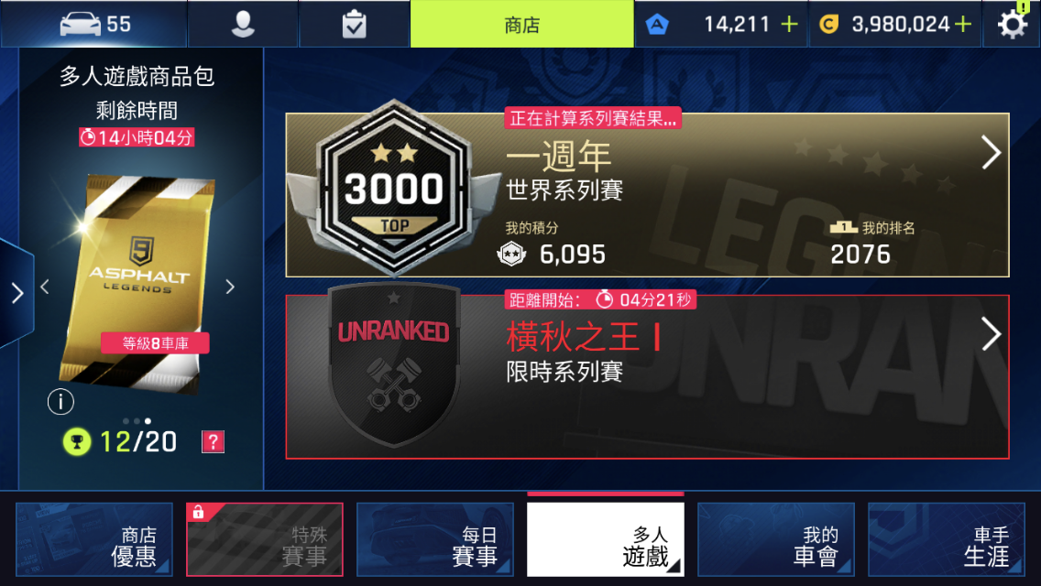The width and height of the screenshot is (1041, 586).
Task: Select the 每日賽事 bottom tab
Action: [x=435, y=539]
